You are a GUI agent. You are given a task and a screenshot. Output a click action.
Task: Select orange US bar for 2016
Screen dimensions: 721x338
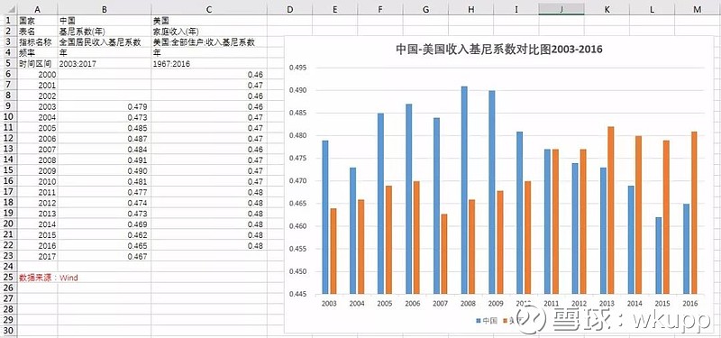click(694, 213)
